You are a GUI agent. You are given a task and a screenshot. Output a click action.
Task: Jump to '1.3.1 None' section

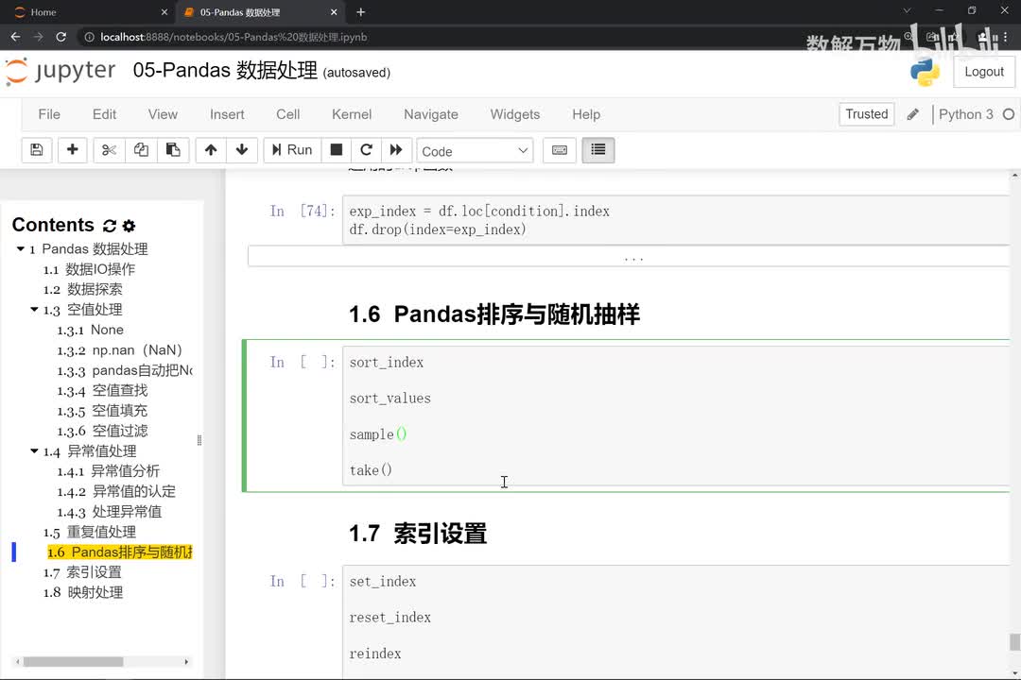point(90,330)
